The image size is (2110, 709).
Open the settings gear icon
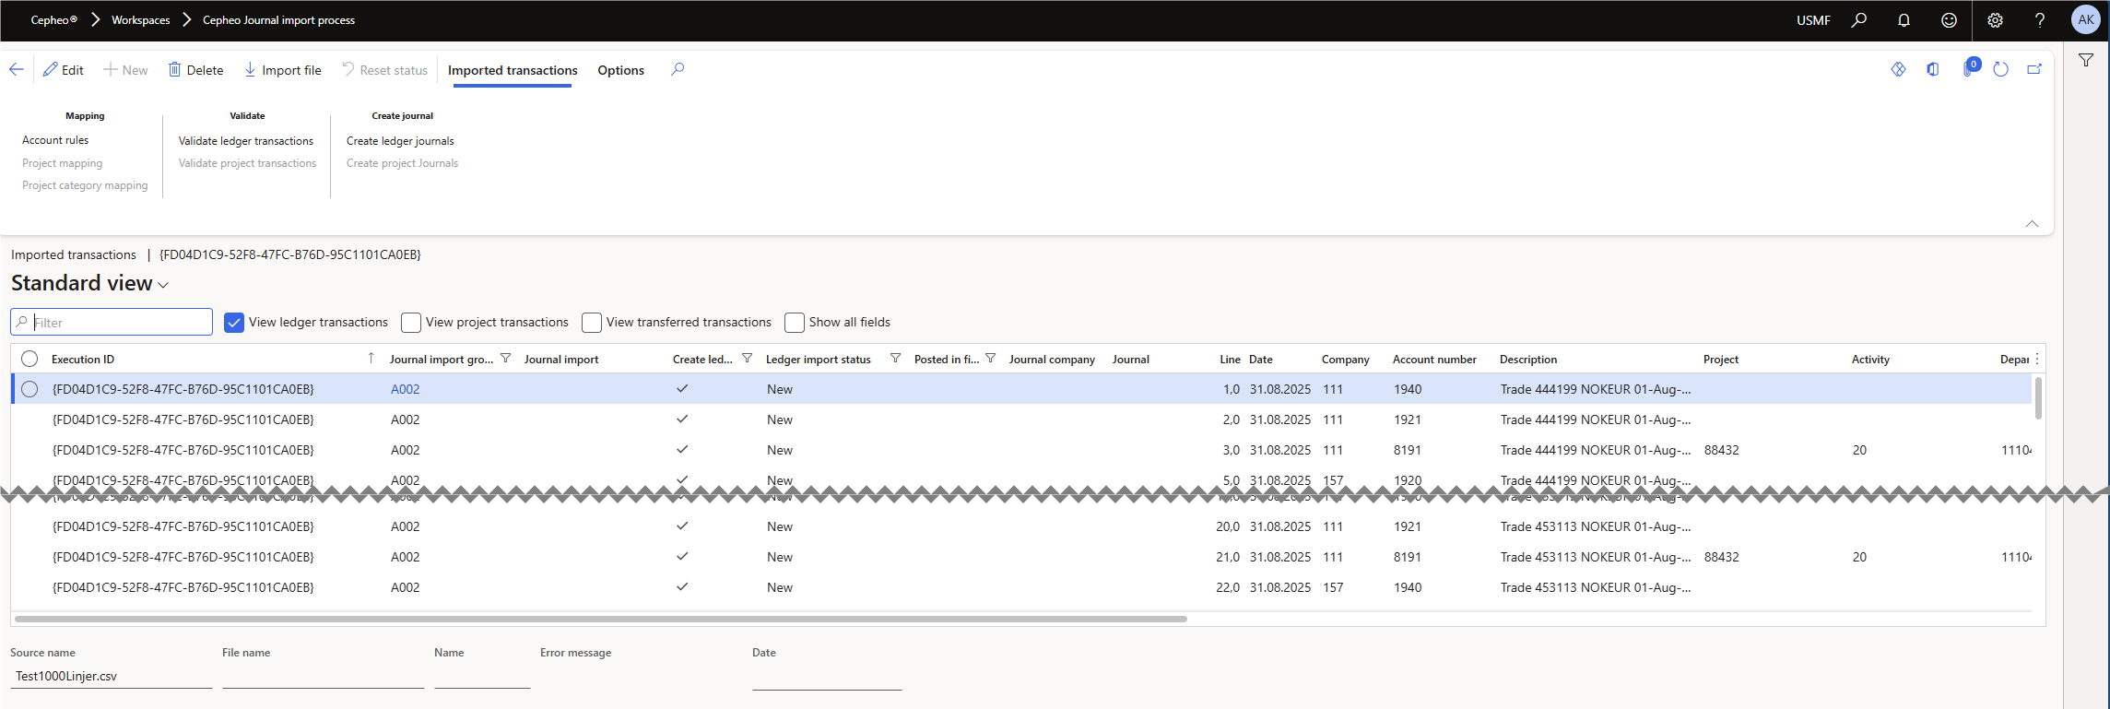tap(1995, 20)
